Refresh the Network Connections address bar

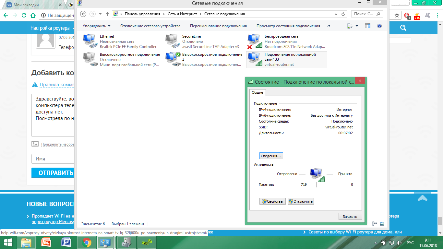point(343,14)
